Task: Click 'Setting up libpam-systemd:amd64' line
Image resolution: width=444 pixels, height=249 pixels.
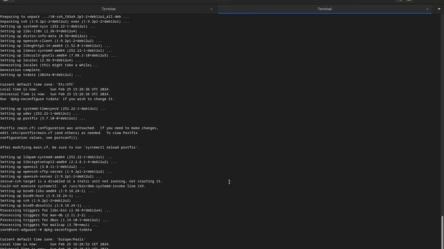Action: [x=56, y=157]
